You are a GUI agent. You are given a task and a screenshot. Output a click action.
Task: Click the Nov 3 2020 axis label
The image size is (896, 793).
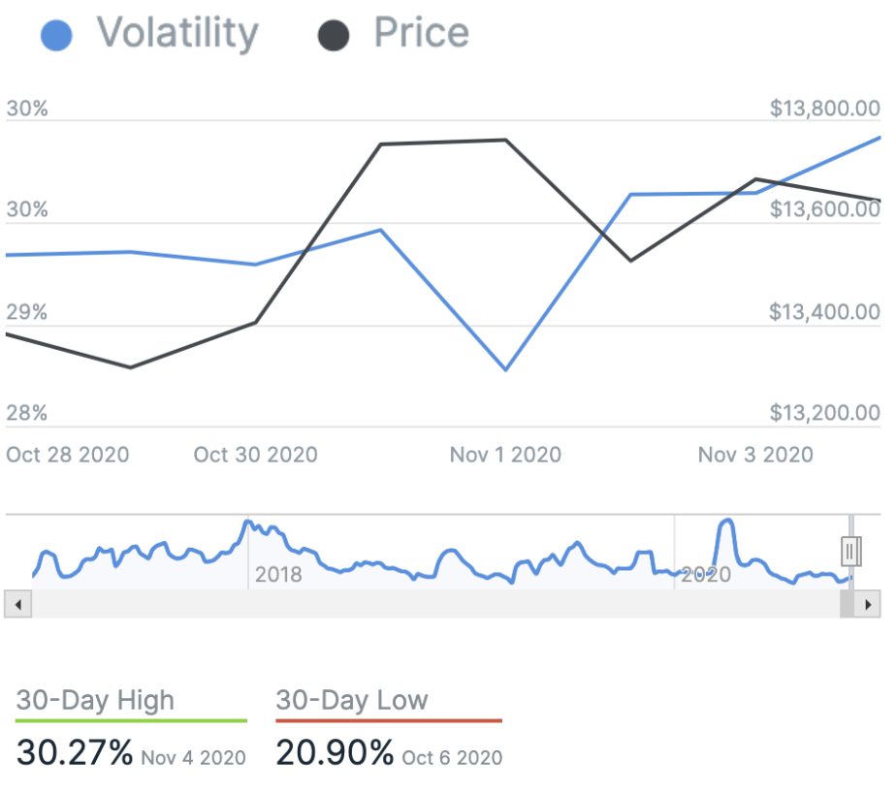[755, 455]
